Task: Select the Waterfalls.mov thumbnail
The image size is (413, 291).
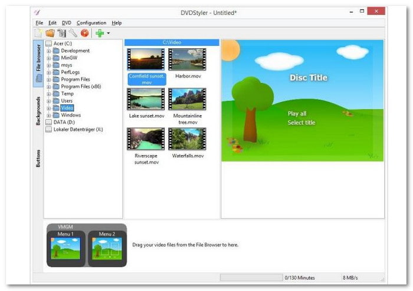Action: click(x=187, y=139)
